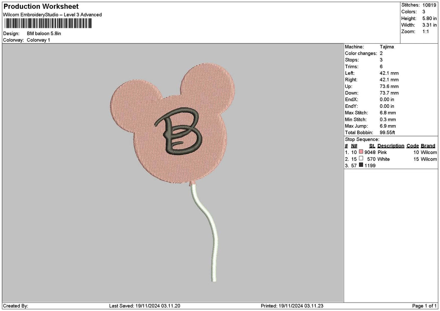Click the 'Description' column header
Screen dimensions: 440x311
pos(391,146)
